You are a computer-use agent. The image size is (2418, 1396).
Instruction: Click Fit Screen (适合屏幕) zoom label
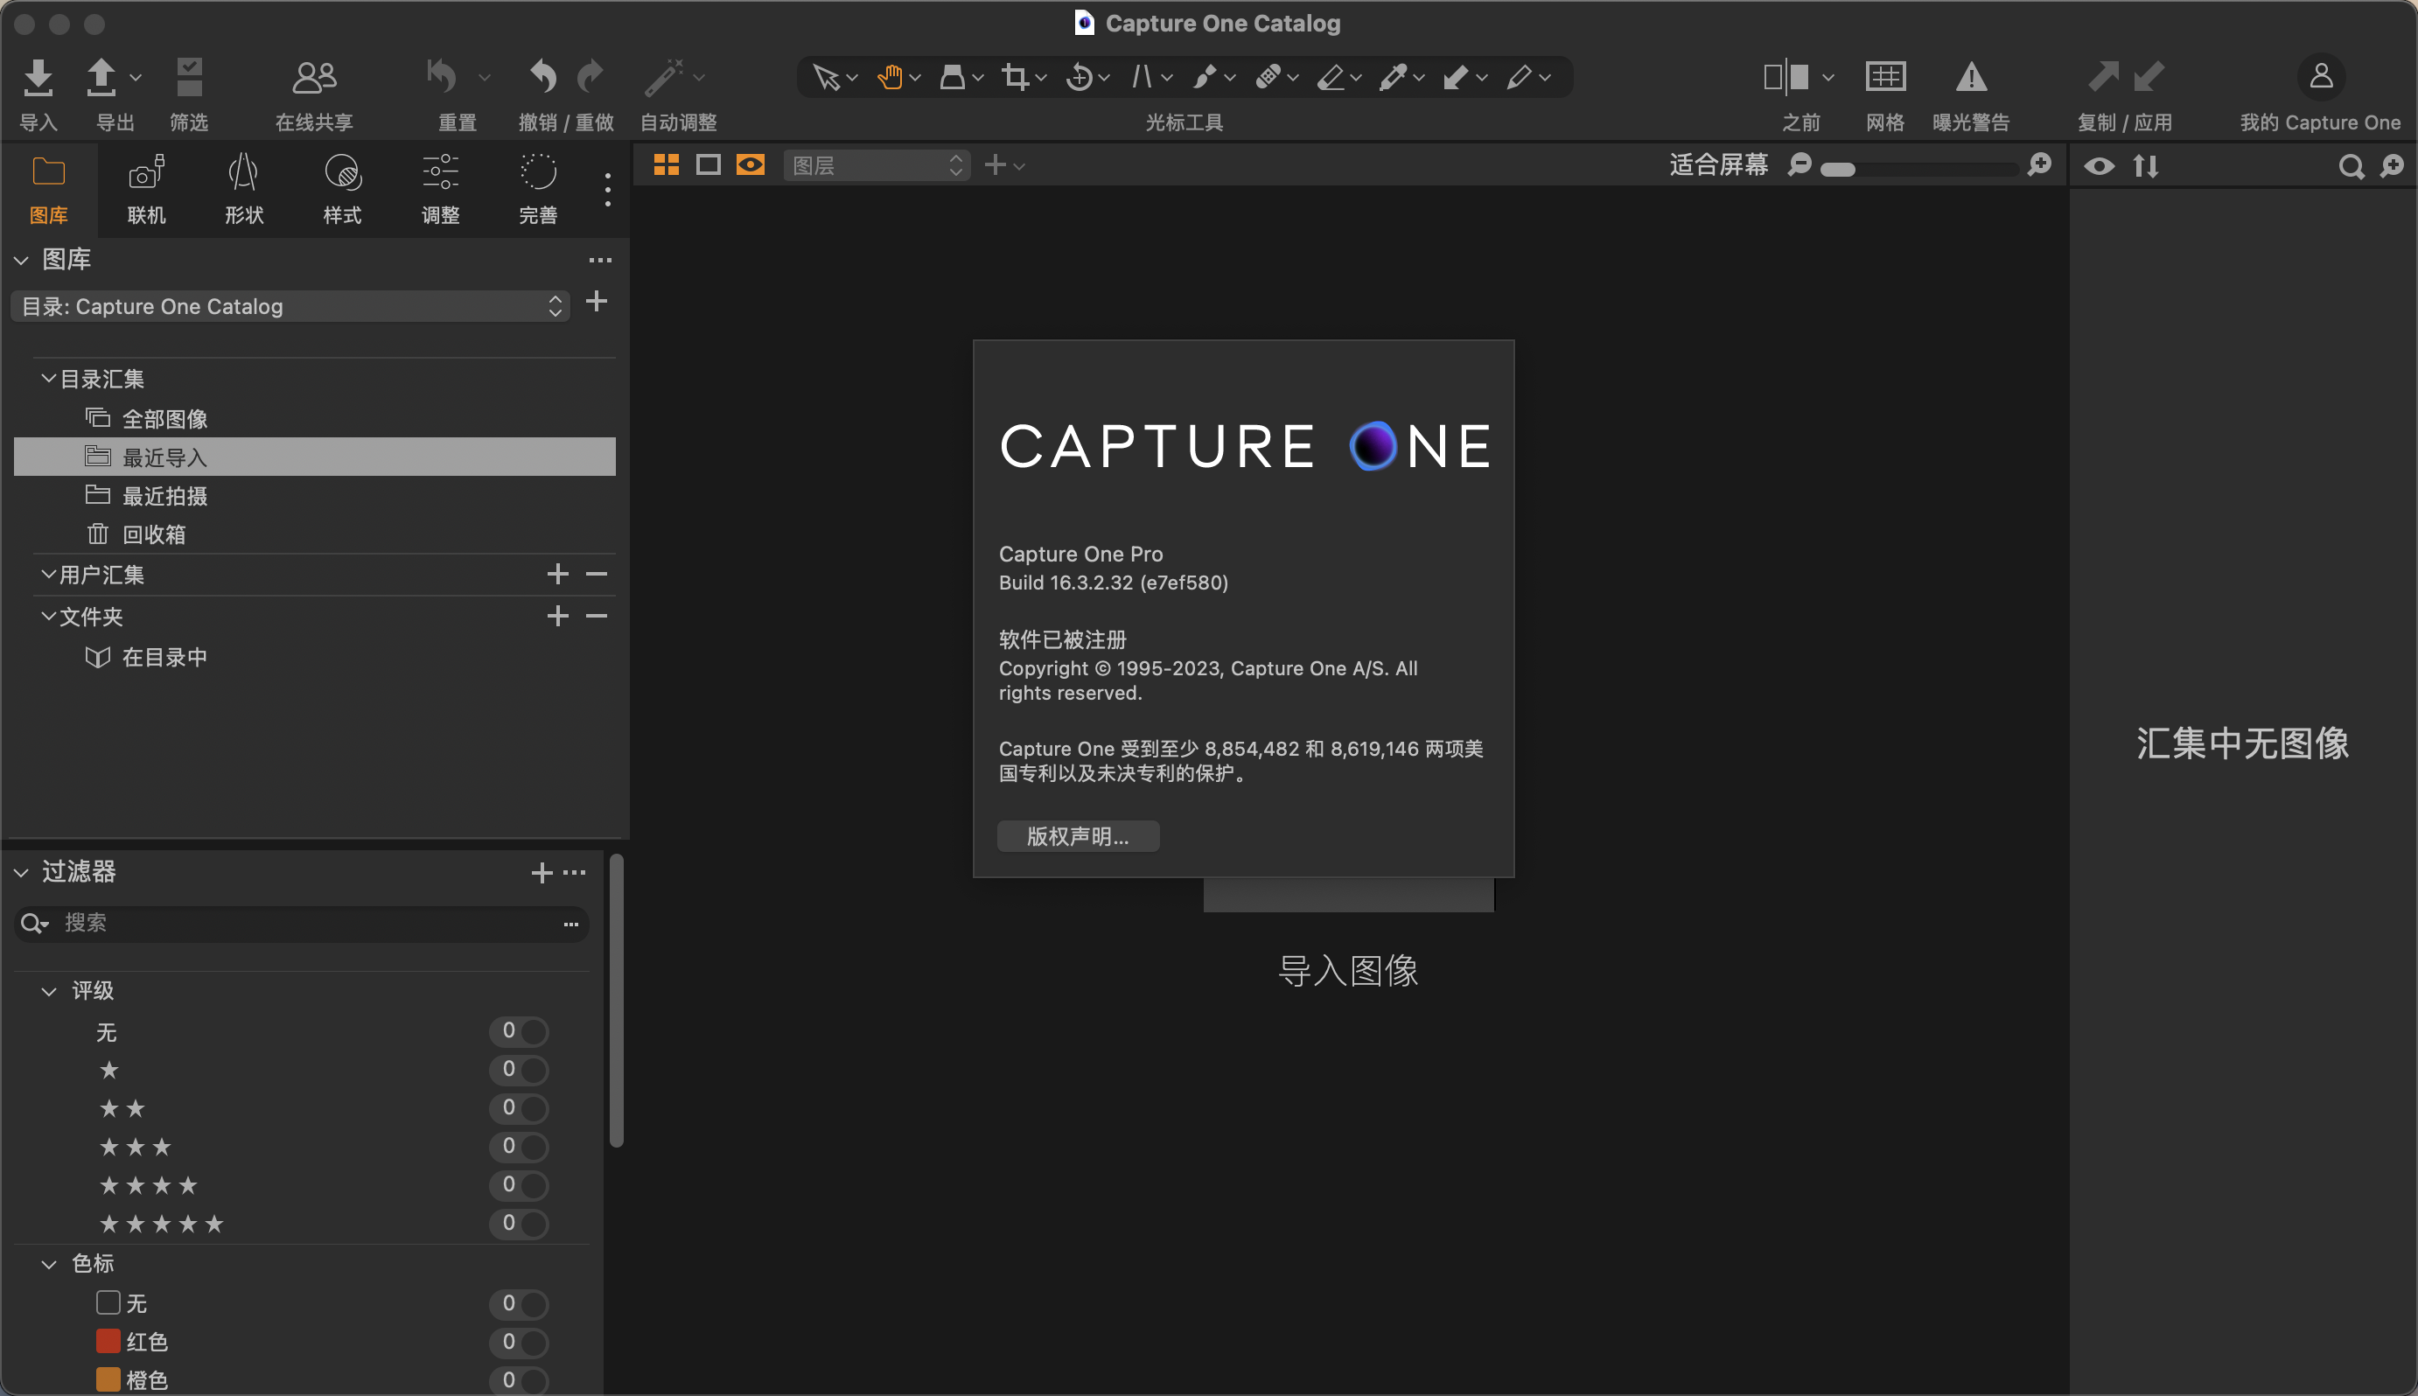[x=1718, y=165]
